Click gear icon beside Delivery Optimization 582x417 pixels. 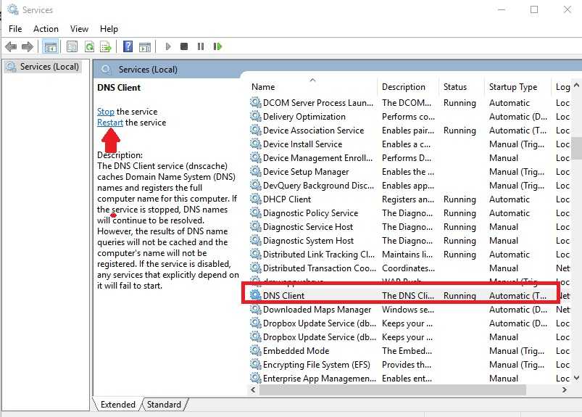[x=255, y=116]
